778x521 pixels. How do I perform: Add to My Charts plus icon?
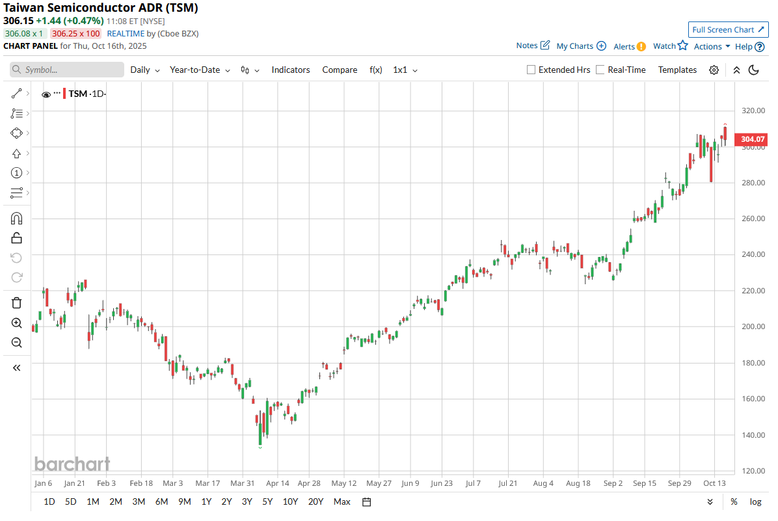[x=601, y=46]
